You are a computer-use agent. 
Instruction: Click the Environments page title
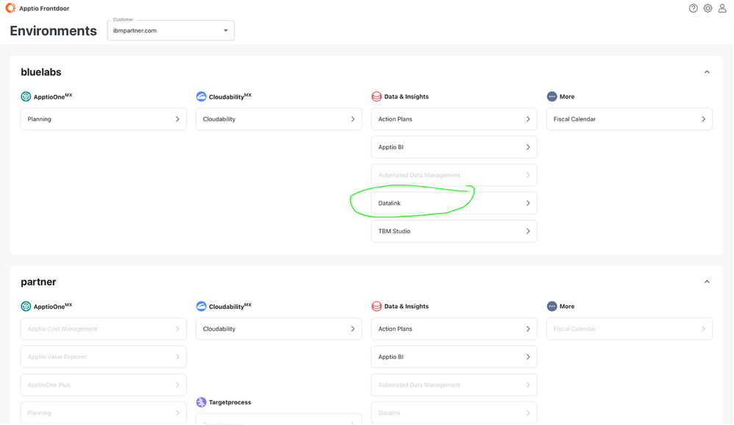tap(54, 30)
